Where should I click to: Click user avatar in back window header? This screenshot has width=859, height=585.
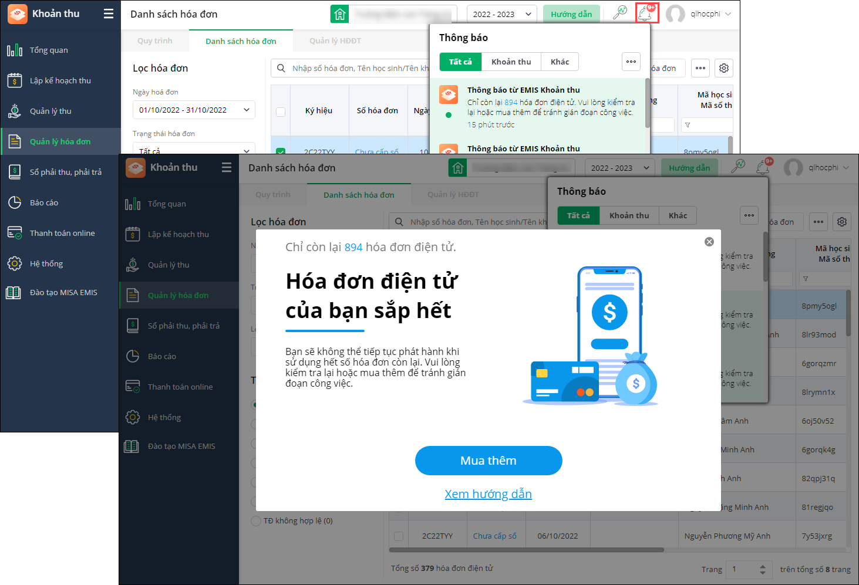675,14
